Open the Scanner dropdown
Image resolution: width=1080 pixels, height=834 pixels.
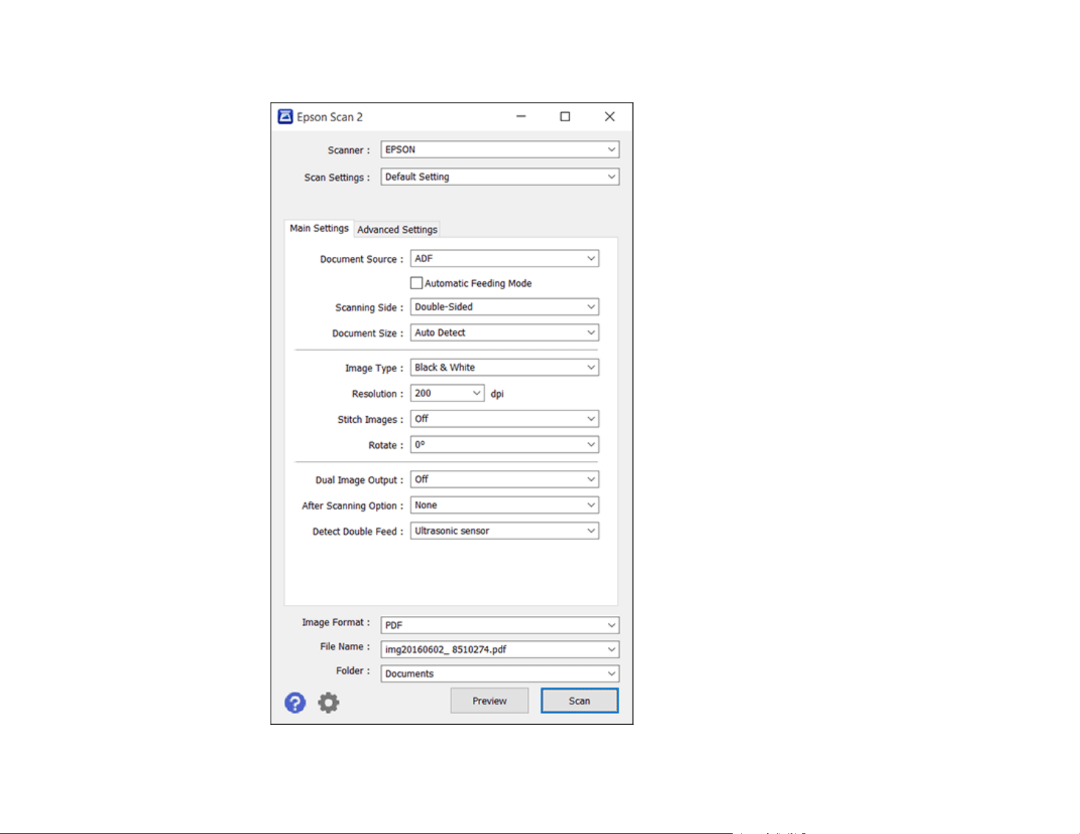point(500,150)
